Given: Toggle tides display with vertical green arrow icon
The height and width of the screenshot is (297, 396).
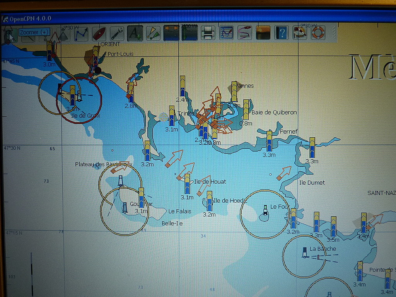Looking at the screenshot, I should click(x=189, y=33).
